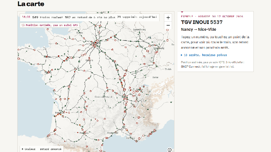
Task: Click the Rouen label on the map
Action: coord(80,33)
